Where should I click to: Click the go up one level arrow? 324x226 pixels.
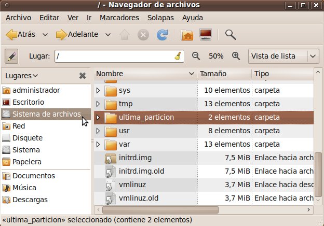[125, 34]
